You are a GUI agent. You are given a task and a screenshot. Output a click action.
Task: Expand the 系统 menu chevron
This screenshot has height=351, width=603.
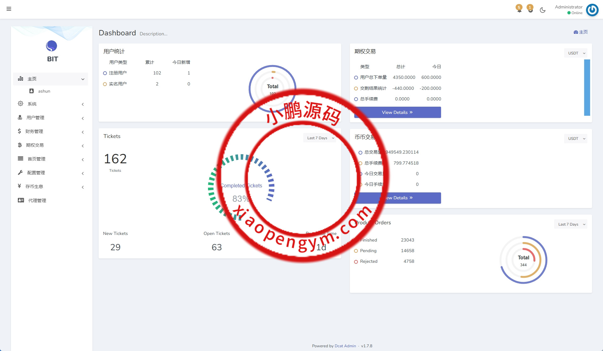(x=83, y=104)
